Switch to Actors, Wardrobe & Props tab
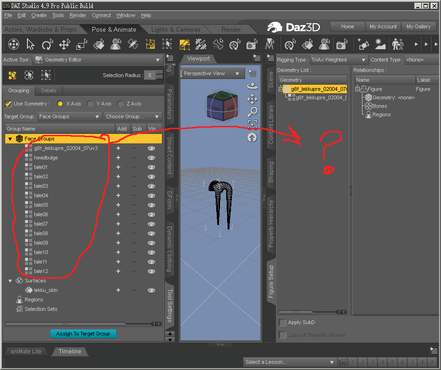Viewport: 441px width, 370px height. [40, 29]
